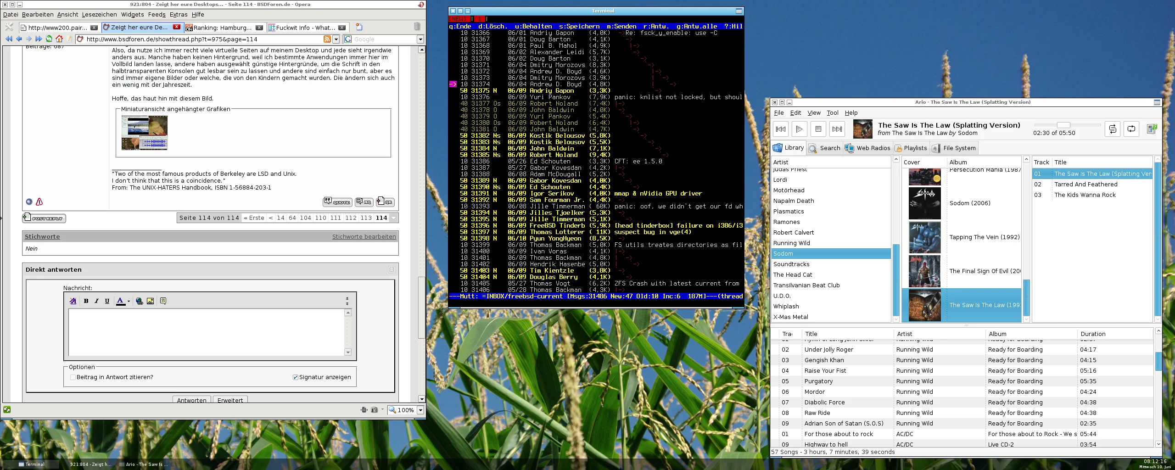1175x470 pixels.
Task: Pick the text color A swatch
Action: pos(120,302)
